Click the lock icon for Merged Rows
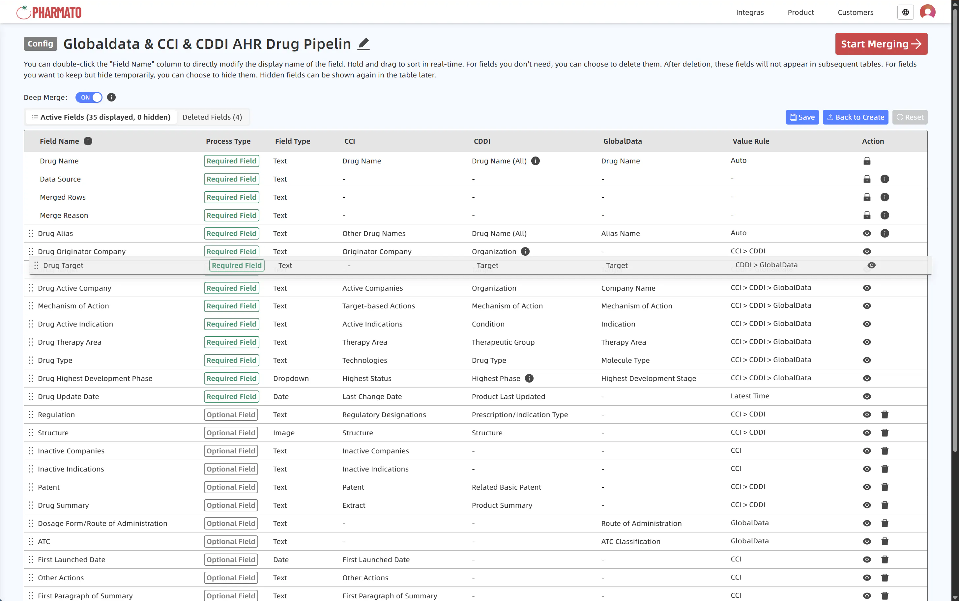The width and height of the screenshot is (959, 601). tap(867, 197)
